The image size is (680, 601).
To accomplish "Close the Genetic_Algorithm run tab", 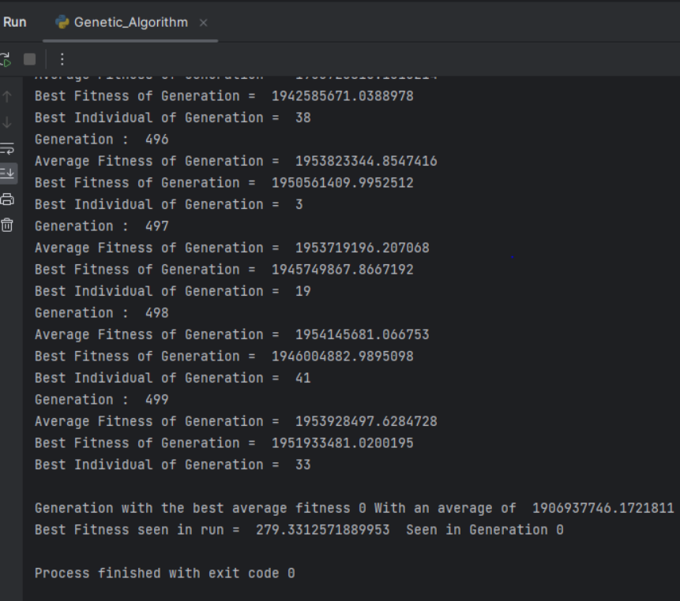I will coord(202,24).
